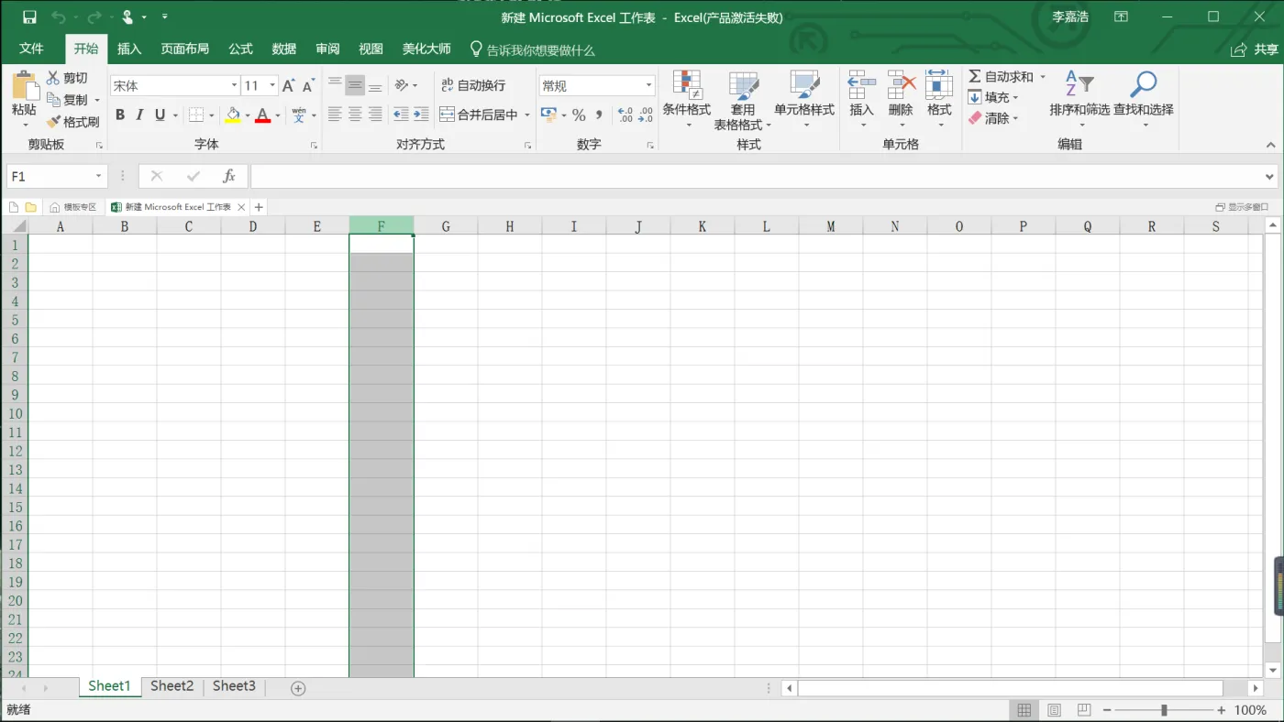Add new sheet with plus circle icon

click(x=298, y=688)
